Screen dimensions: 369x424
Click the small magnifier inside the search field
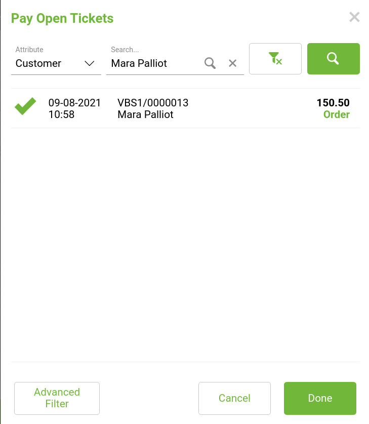210,63
